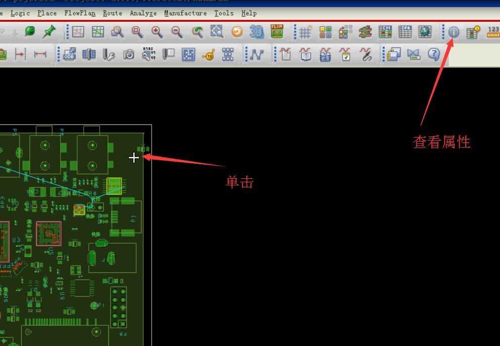
Task: Click the blue bowtie command icon
Action: click(x=414, y=54)
